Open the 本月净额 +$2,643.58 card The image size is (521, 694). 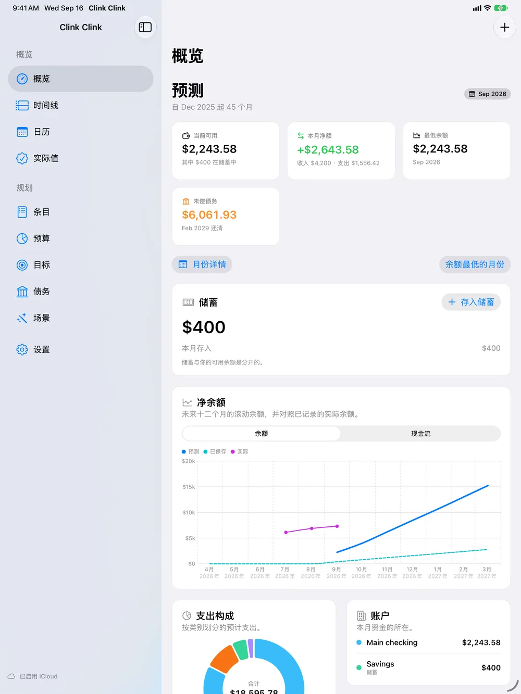341,151
